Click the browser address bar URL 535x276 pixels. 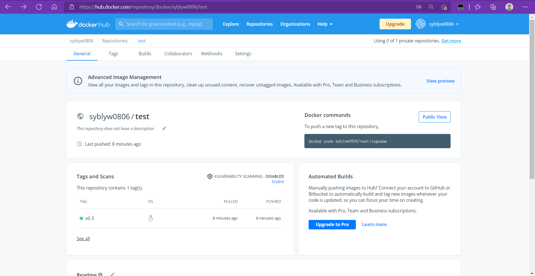tap(143, 7)
